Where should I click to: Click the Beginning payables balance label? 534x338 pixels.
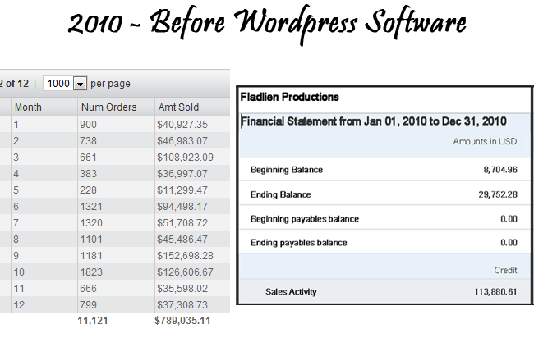[304, 219]
